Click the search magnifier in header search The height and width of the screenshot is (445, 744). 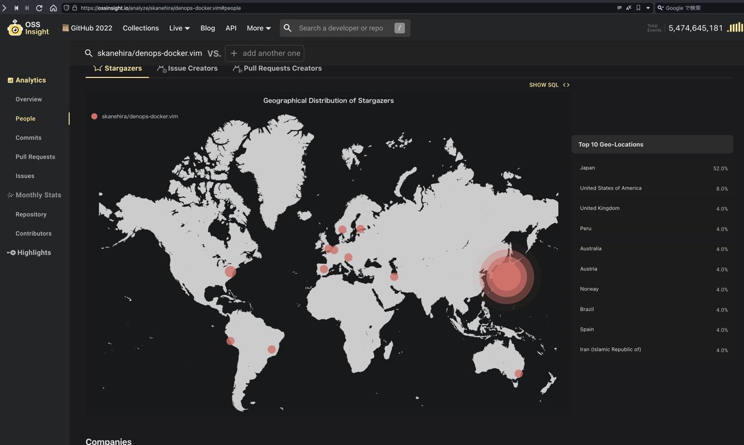(x=288, y=28)
